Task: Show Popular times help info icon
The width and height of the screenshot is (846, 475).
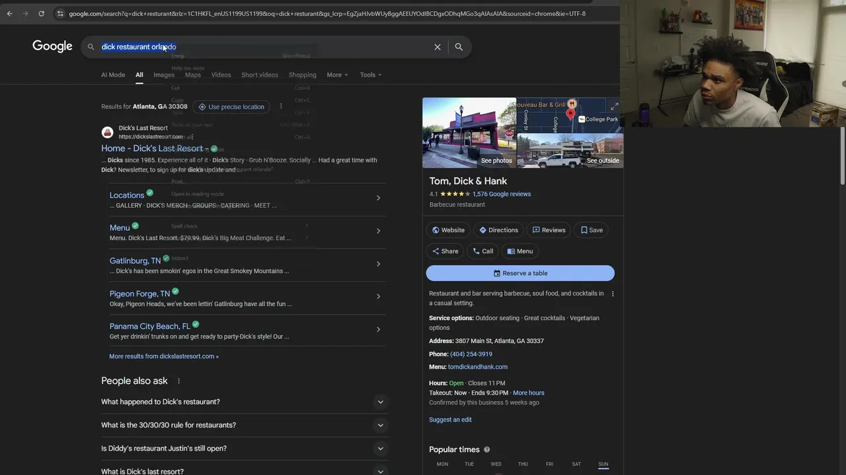Action: click(486, 449)
